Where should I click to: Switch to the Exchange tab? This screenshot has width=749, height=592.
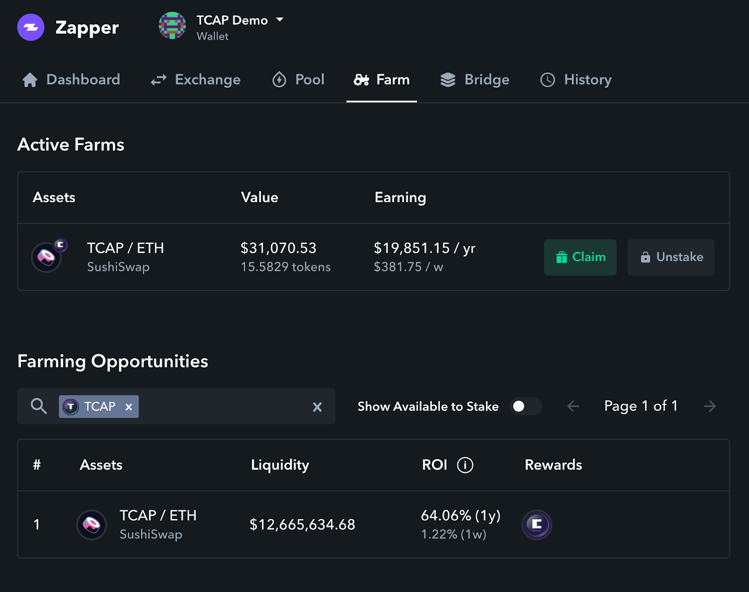tap(196, 80)
